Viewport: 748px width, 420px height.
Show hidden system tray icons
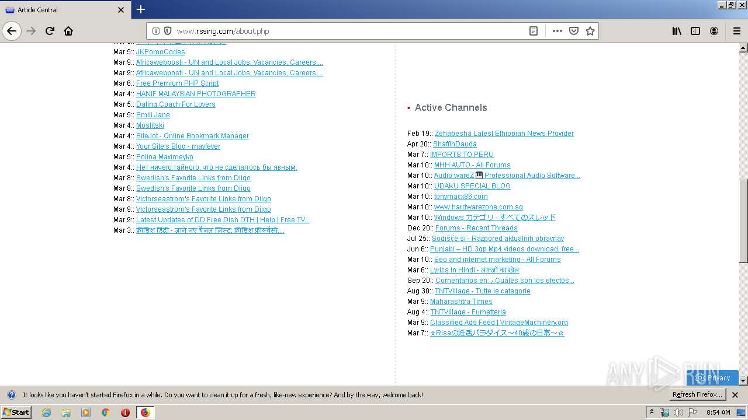(x=652, y=412)
